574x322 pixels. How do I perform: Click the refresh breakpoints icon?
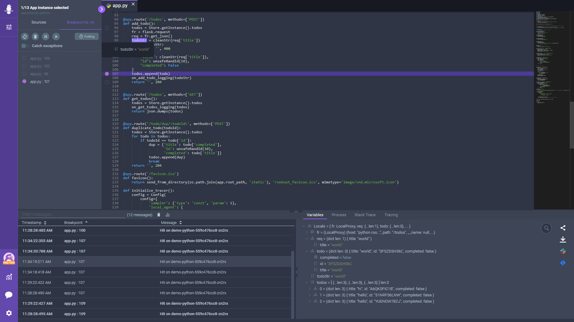pyautogui.click(x=25, y=37)
